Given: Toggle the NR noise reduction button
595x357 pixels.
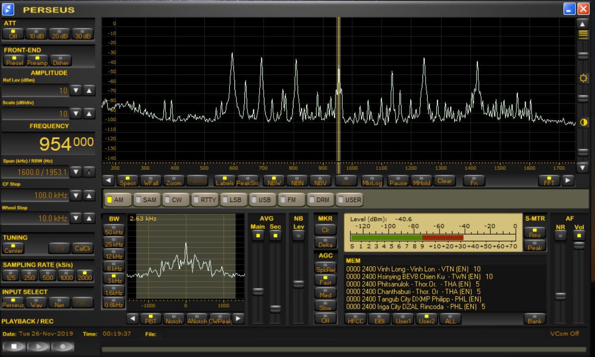Looking at the screenshot, I should tap(560, 235).
